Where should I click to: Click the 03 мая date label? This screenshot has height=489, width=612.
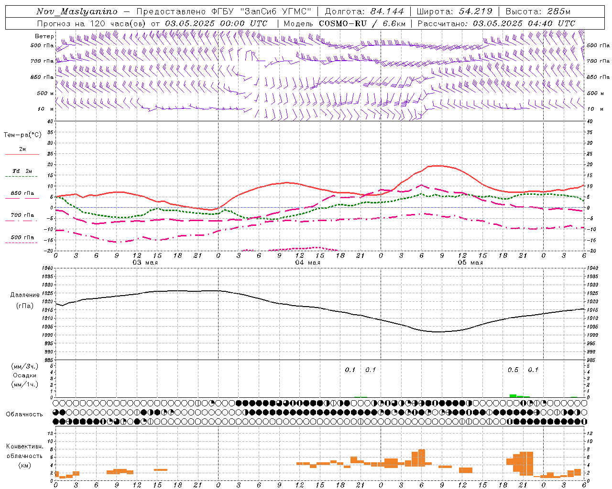(x=145, y=263)
